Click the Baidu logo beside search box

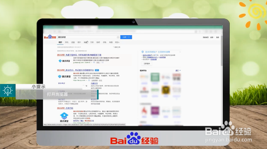[50, 37]
